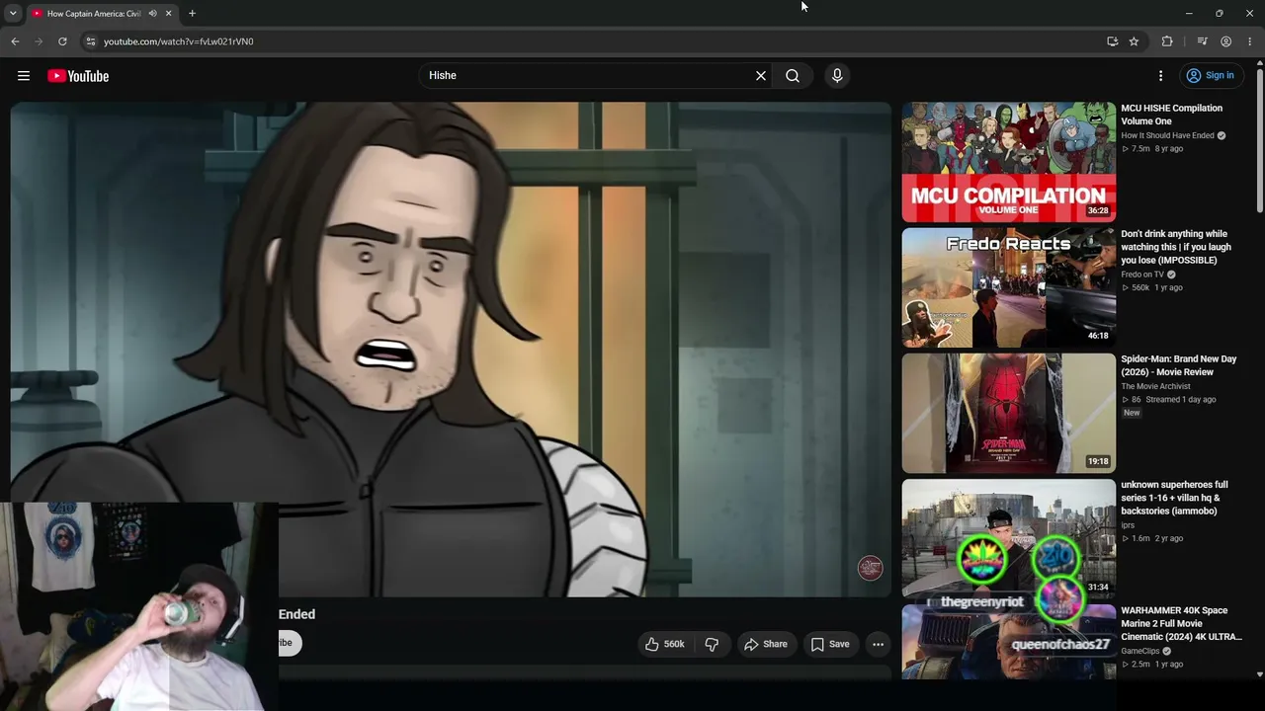Viewport: 1265px width, 711px height.
Task: Click Don't drink anything while watching title
Action: click(1176, 247)
